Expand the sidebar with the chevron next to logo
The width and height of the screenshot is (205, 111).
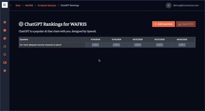11,5
